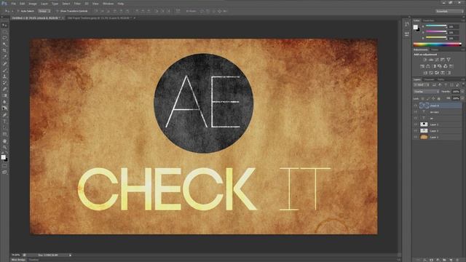The image size is (466, 262).
Task: Hide the black circle thumbnail layer
Action: tap(416, 124)
